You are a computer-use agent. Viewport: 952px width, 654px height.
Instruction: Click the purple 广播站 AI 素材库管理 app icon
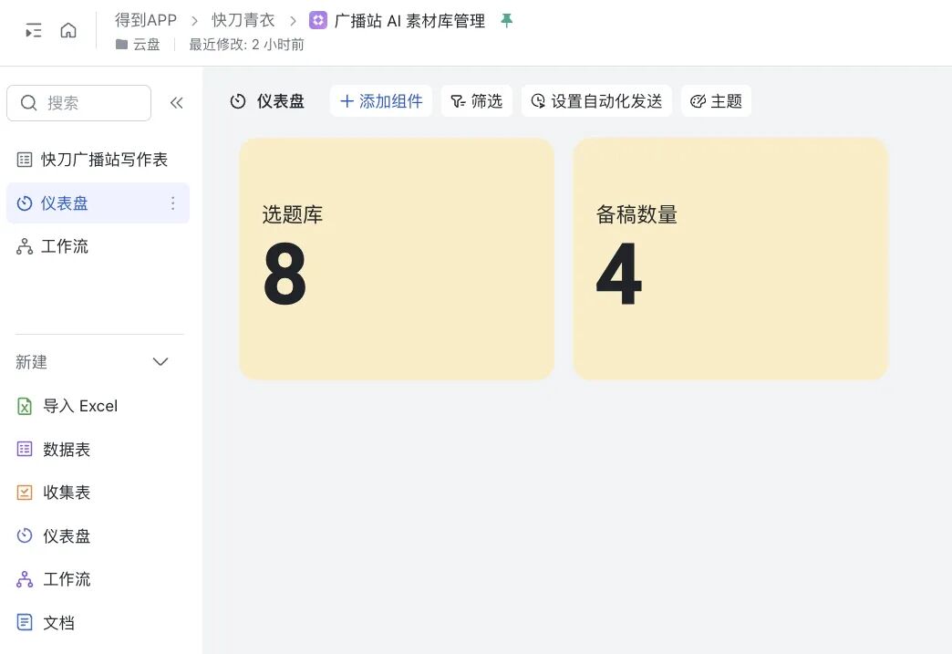[317, 20]
